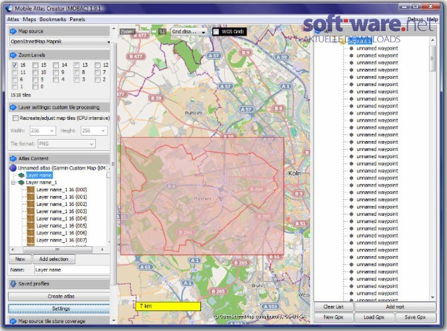Screen dimensions: 447x331
Task: Enable Recreate/adjust map tiles checkbox
Action: pos(15,118)
